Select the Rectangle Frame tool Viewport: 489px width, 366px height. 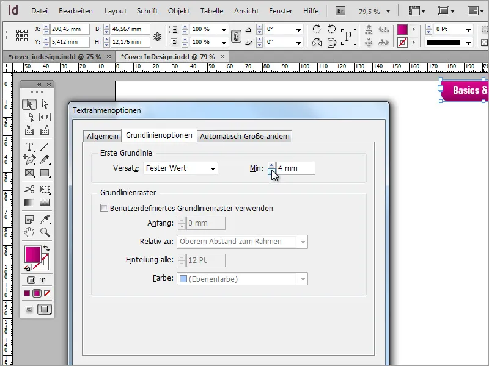pyautogui.click(x=29, y=173)
